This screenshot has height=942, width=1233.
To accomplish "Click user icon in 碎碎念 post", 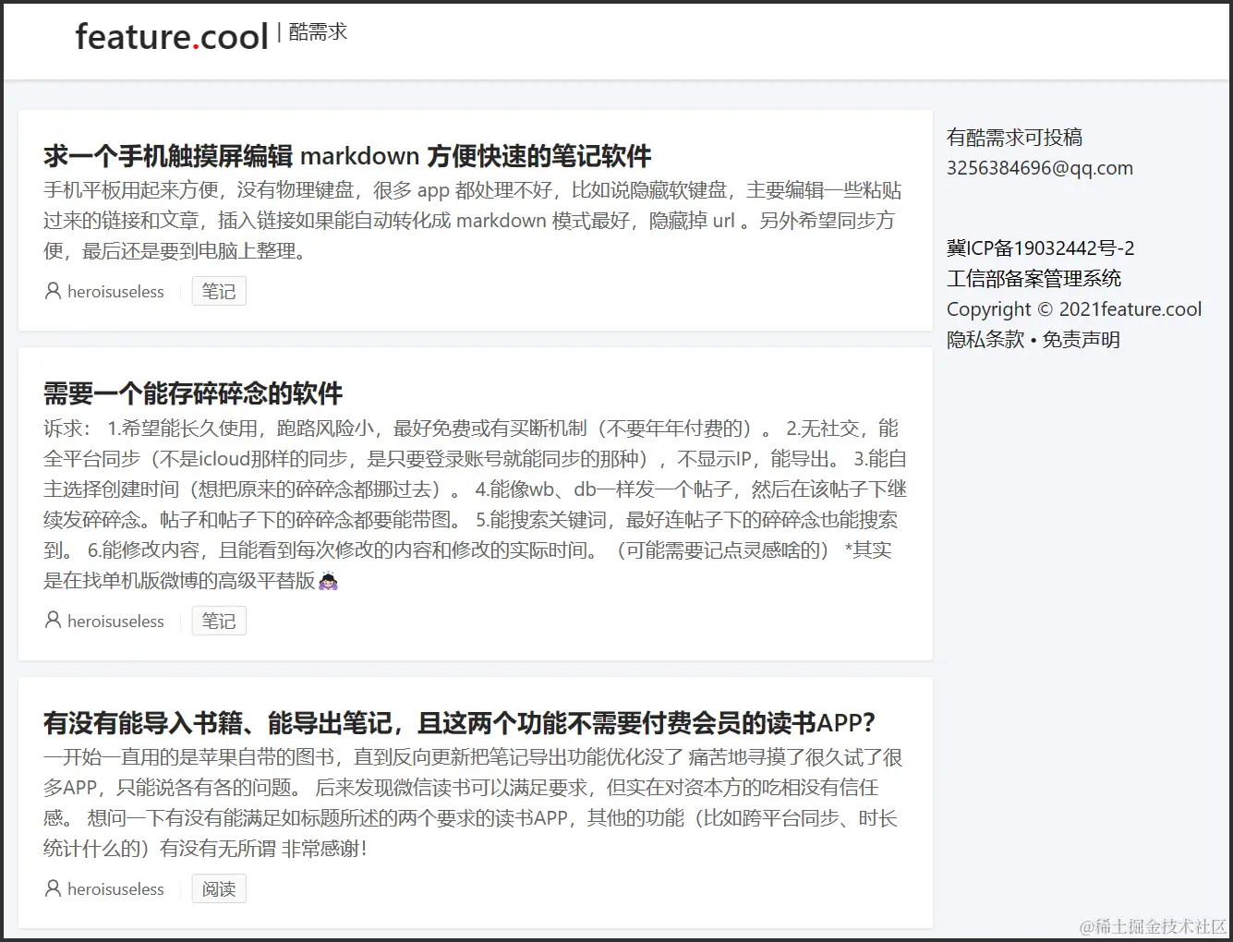I will (x=54, y=621).
